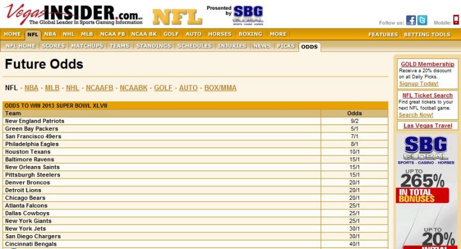Open the BOX/MMA future odds link
This screenshot has width=461, height=249.
click(x=220, y=88)
